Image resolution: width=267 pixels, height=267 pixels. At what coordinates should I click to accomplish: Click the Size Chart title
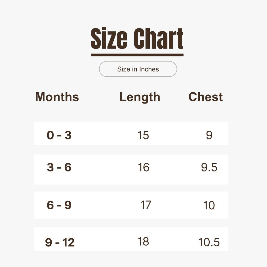click(x=137, y=38)
